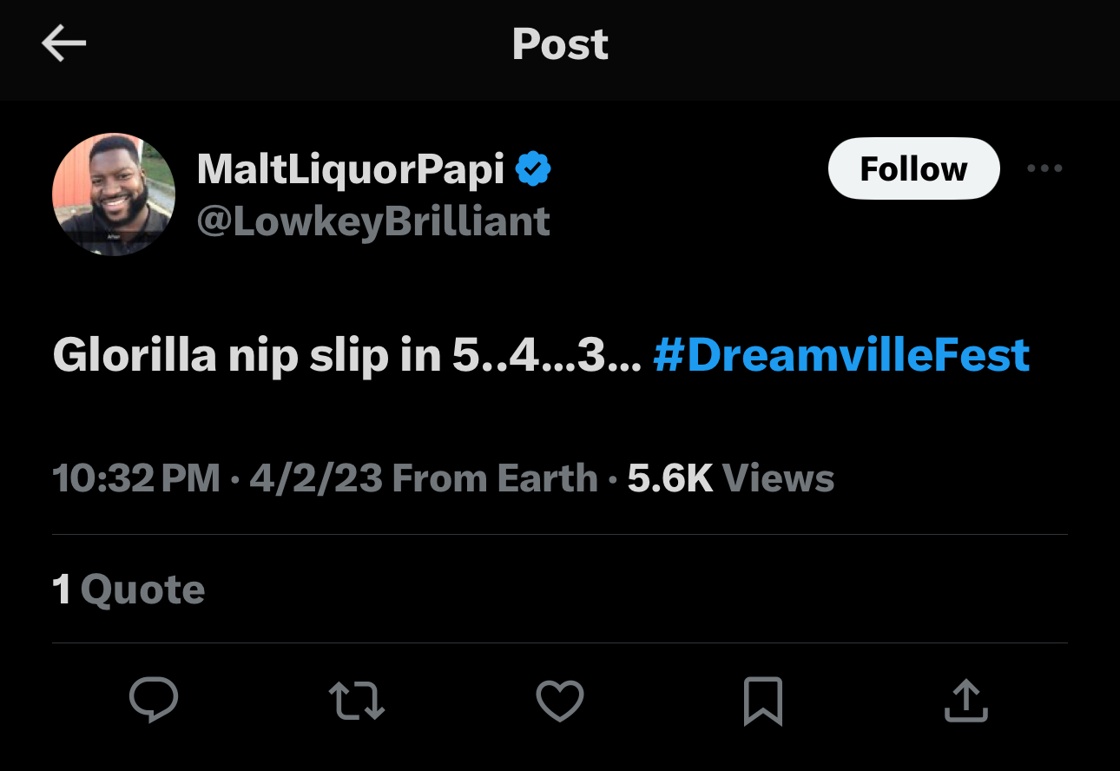
Task: Click the 5.6K Views count
Action: point(730,478)
